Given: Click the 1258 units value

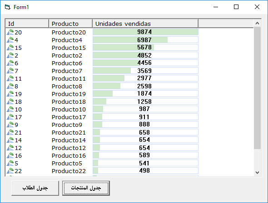Looking at the screenshot, I should pos(144,101).
